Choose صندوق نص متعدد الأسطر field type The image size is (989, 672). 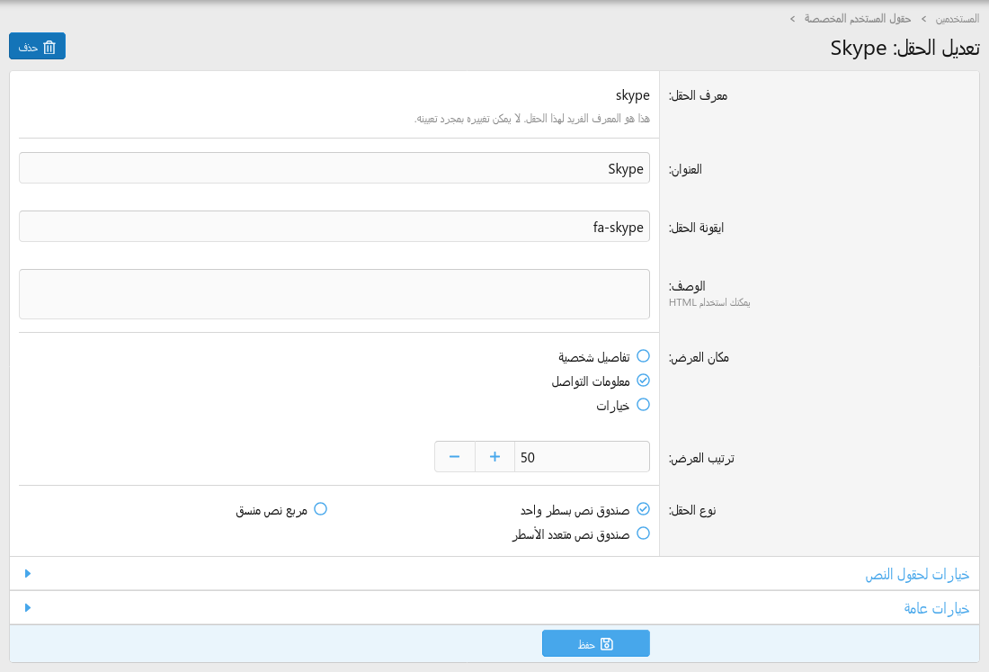[643, 533]
